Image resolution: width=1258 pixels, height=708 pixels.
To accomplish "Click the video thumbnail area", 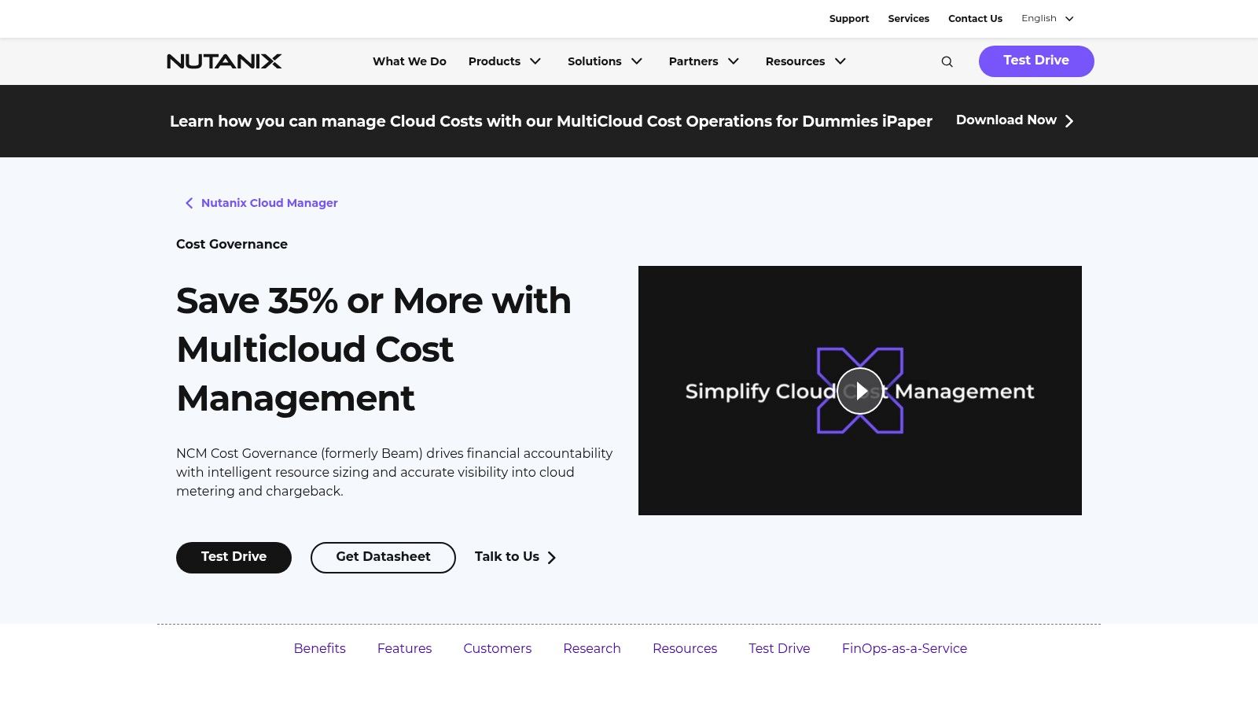I will tap(860, 391).
